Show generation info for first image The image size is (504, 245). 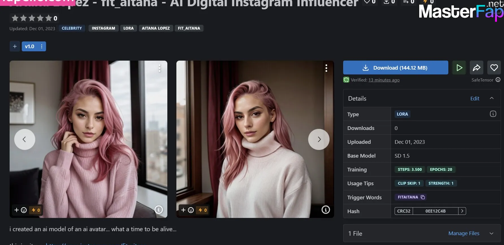coord(159,210)
